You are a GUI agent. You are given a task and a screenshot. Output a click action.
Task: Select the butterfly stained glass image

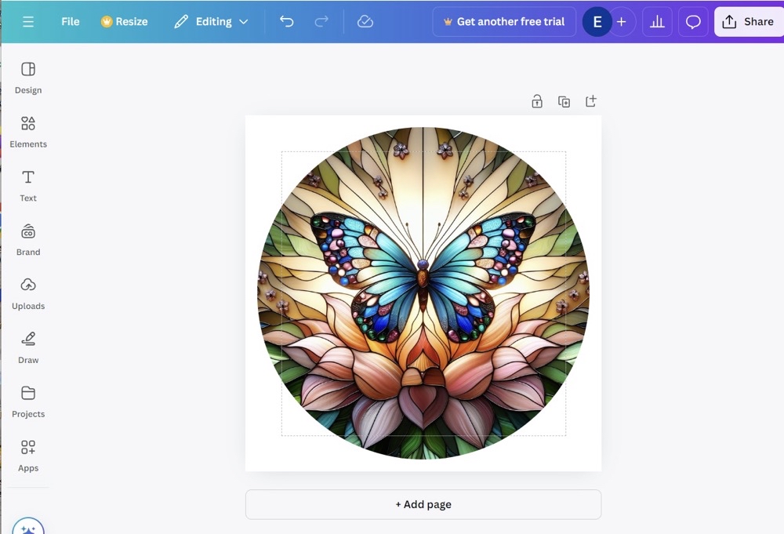click(423, 293)
